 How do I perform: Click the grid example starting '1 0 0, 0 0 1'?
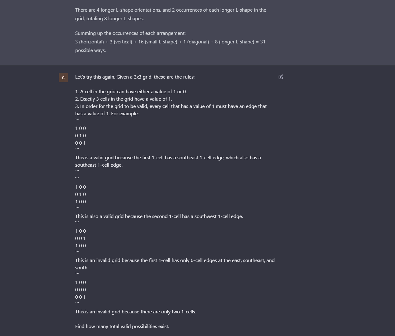click(80, 238)
